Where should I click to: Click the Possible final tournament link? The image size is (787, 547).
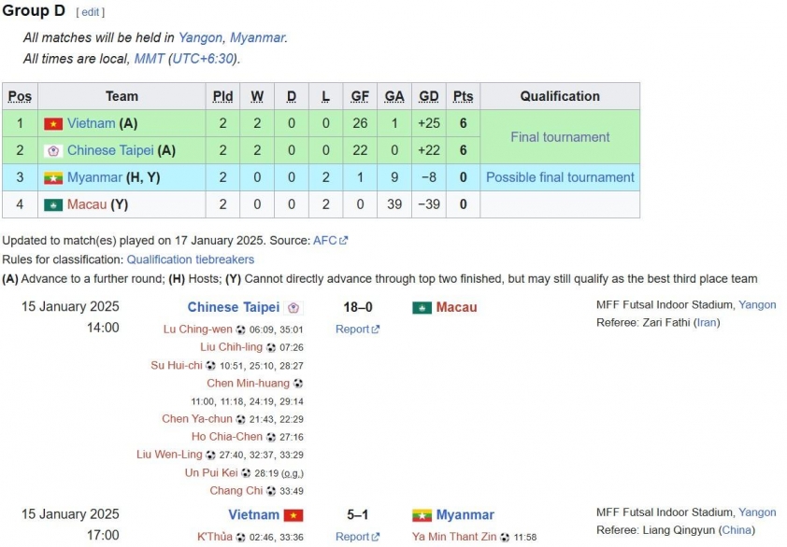[x=560, y=177]
